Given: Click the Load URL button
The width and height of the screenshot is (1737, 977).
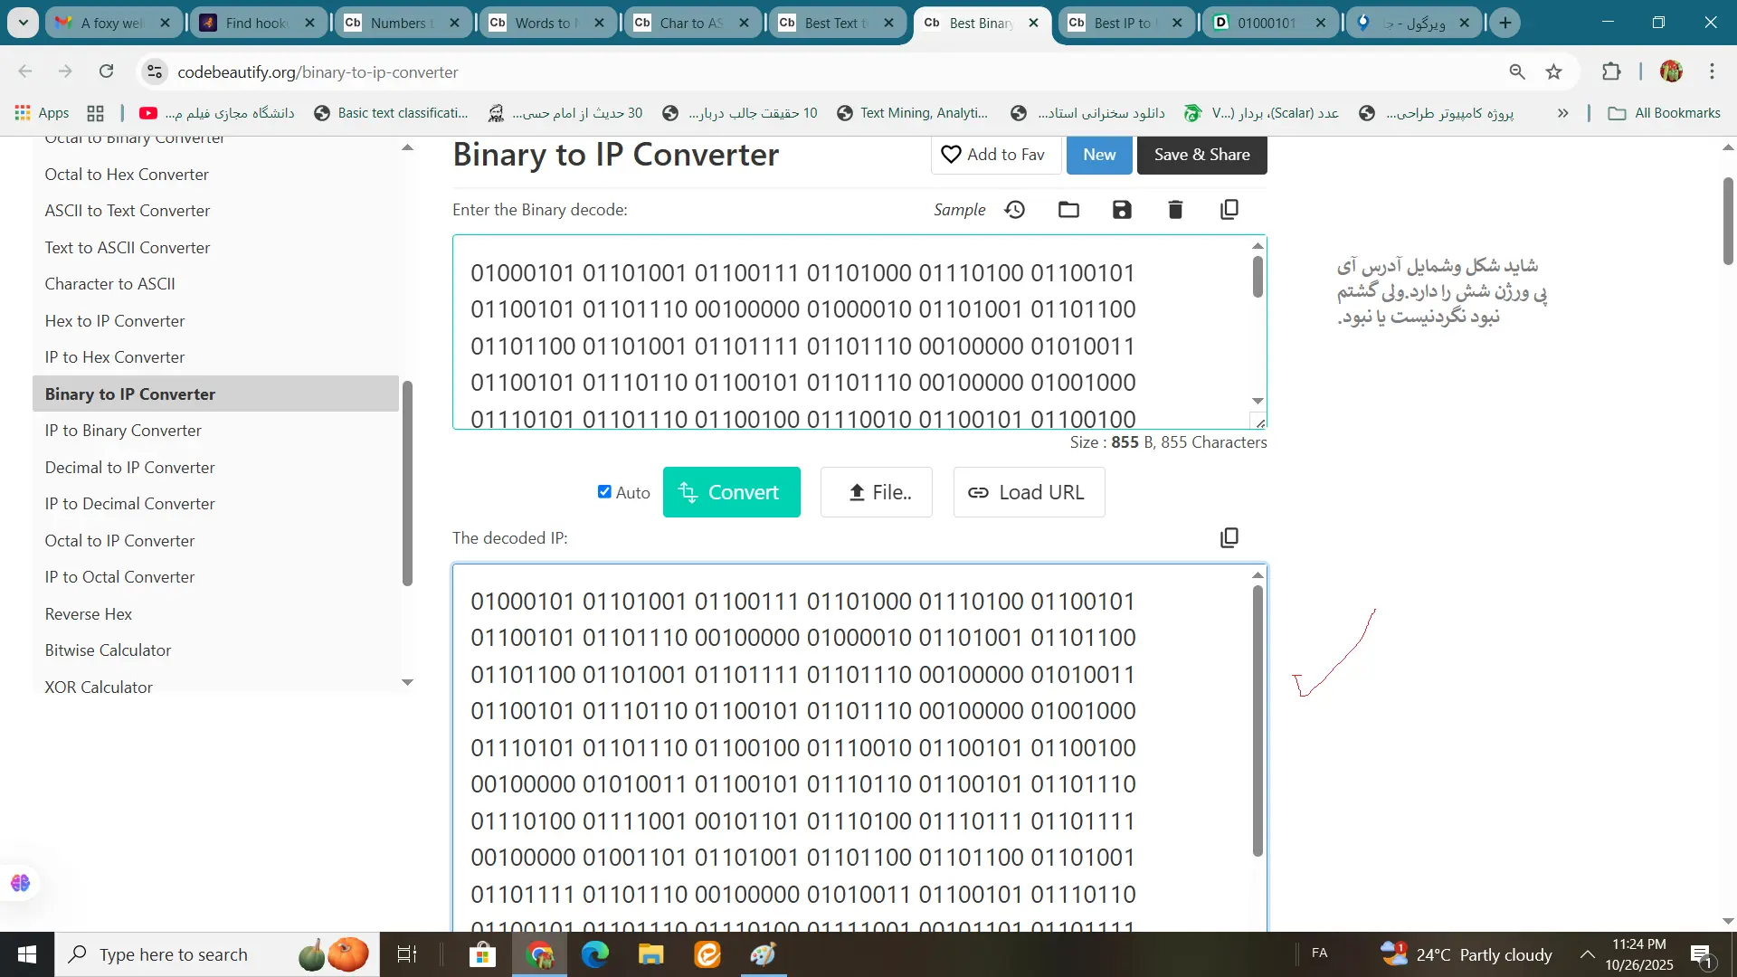Looking at the screenshot, I should (1029, 492).
